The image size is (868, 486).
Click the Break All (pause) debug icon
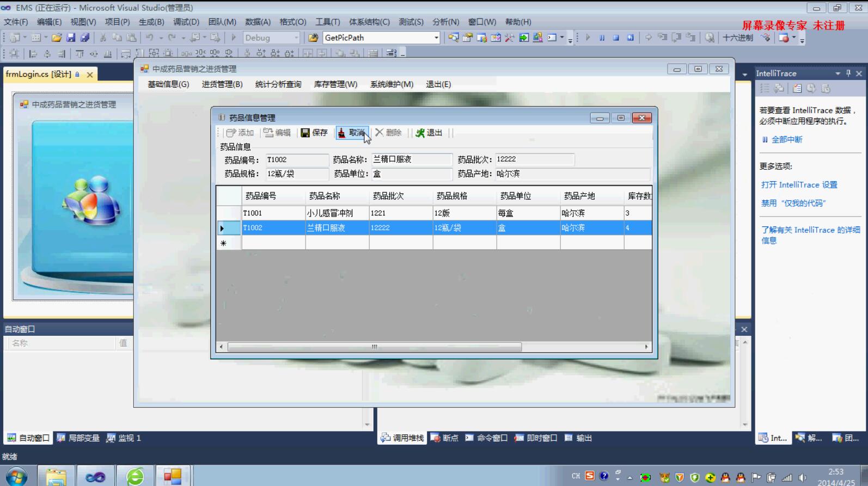click(602, 38)
